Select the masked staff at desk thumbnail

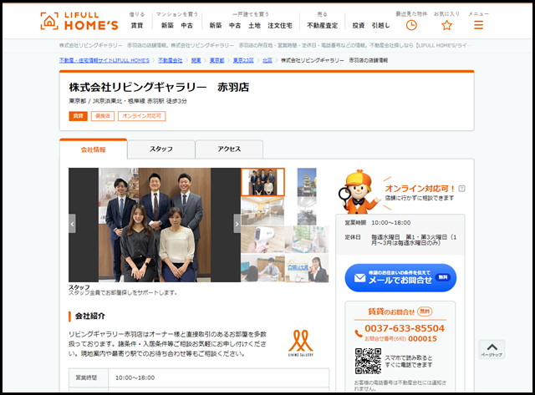coord(262,268)
